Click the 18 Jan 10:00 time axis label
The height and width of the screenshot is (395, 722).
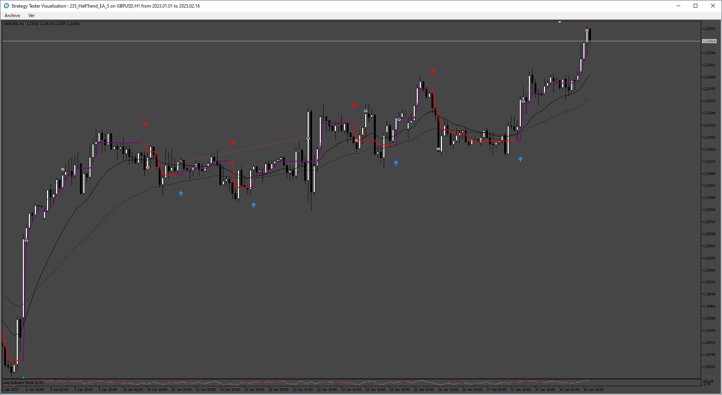[594, 389]
